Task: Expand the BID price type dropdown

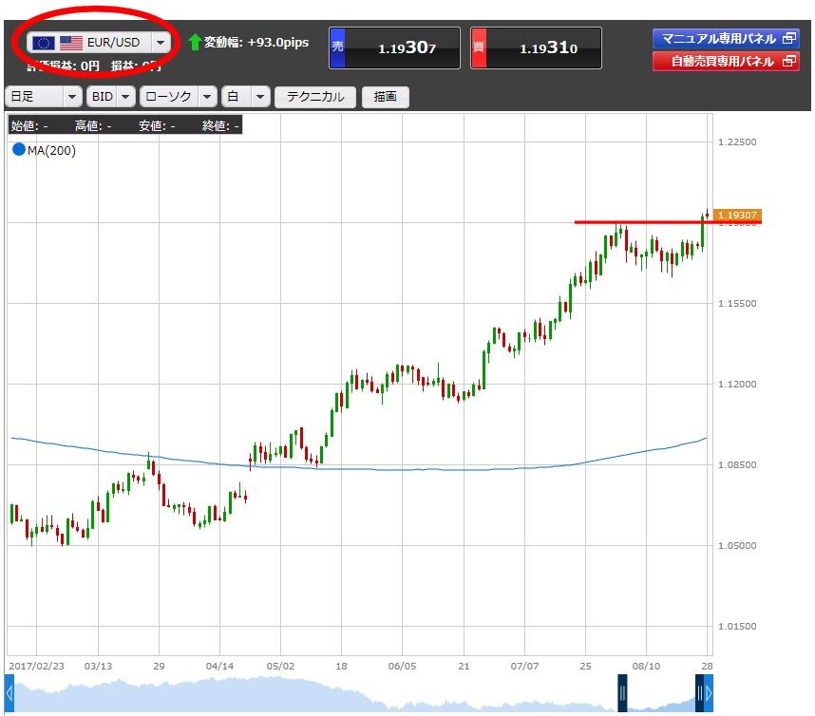Action: tap(126, 97)
